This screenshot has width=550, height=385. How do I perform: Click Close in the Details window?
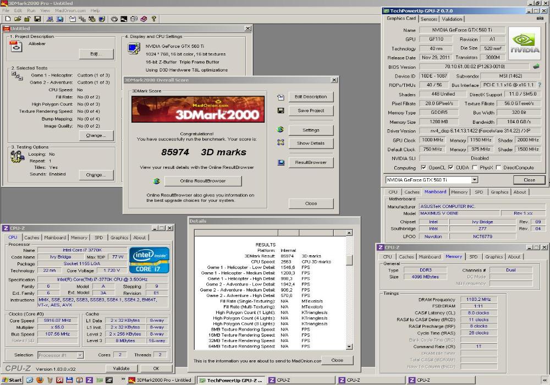click(337, 360)
